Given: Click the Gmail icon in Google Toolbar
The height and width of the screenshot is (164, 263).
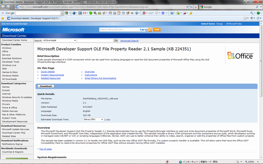Looking at the screenshot, I should tap(84, 13).
